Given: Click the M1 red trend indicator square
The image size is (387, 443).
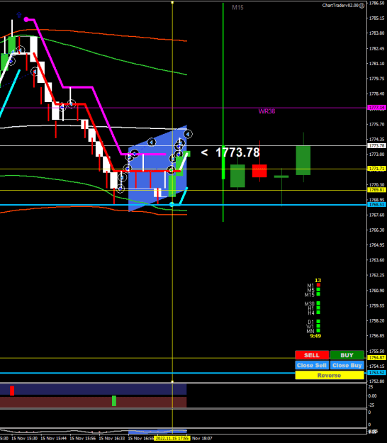Looking at the screenshot, I should point(318,285).
